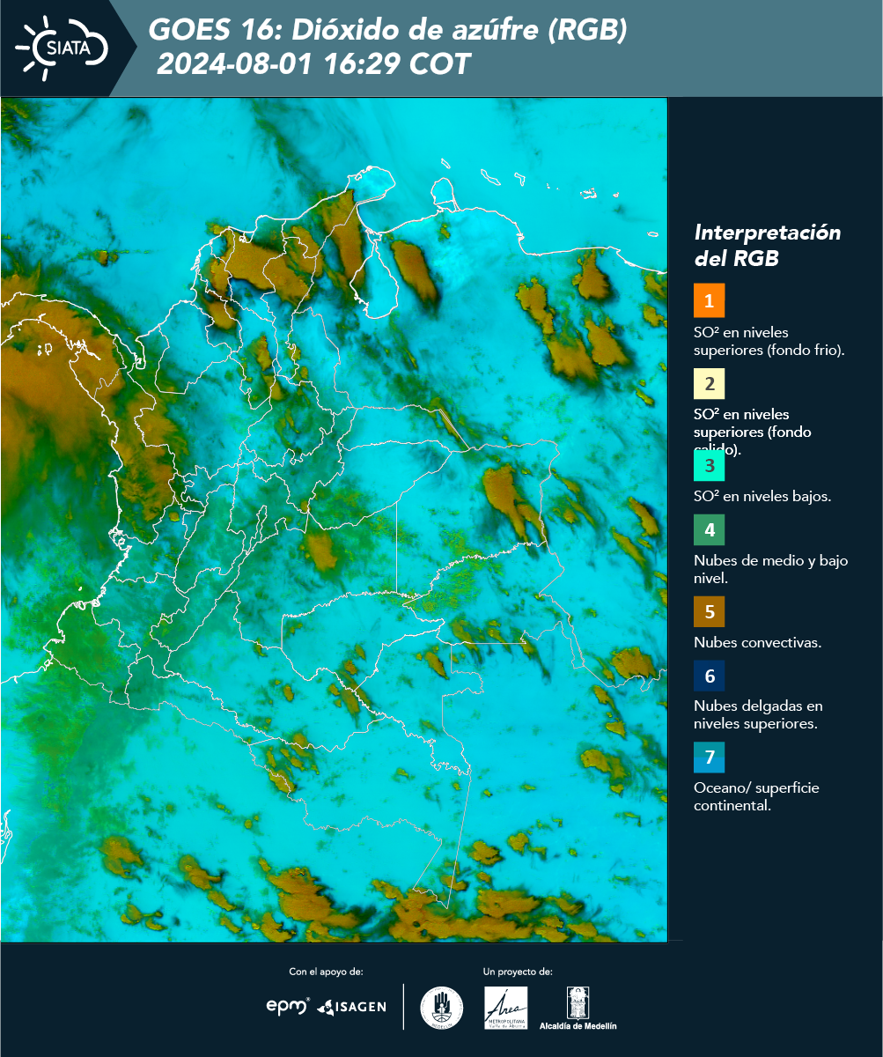Click the epm logo in the footer
The image size is (883, 1057).
[x=288, y=1006]
